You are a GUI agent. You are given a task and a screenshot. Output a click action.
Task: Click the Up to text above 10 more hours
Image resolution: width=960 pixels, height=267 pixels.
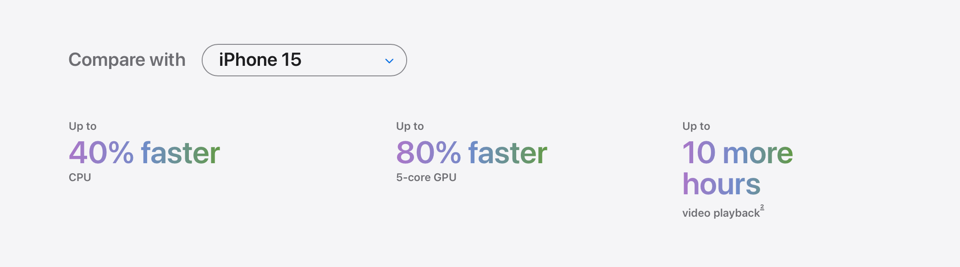pos(696,126)
